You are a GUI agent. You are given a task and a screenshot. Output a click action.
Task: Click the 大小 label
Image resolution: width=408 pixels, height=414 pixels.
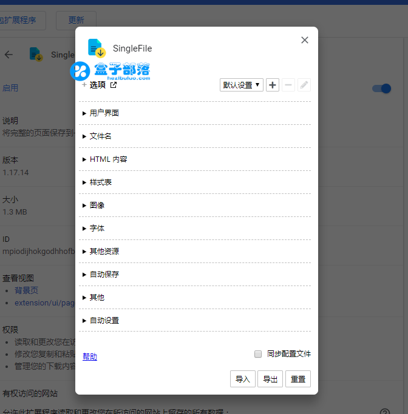point(10,199)
